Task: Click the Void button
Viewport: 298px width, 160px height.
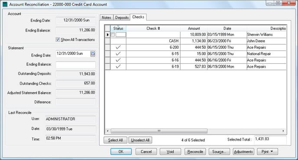Action: pyautogui.click(x=170, y=151)
